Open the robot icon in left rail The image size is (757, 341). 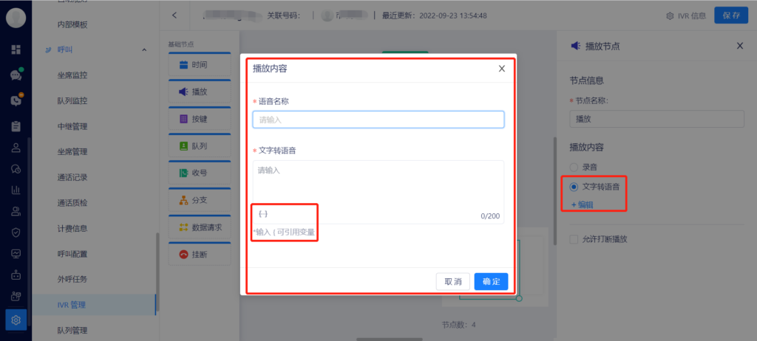[16, 275]
